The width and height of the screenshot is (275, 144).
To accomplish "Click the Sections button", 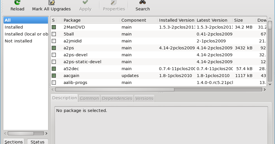I will pos(14,142).
